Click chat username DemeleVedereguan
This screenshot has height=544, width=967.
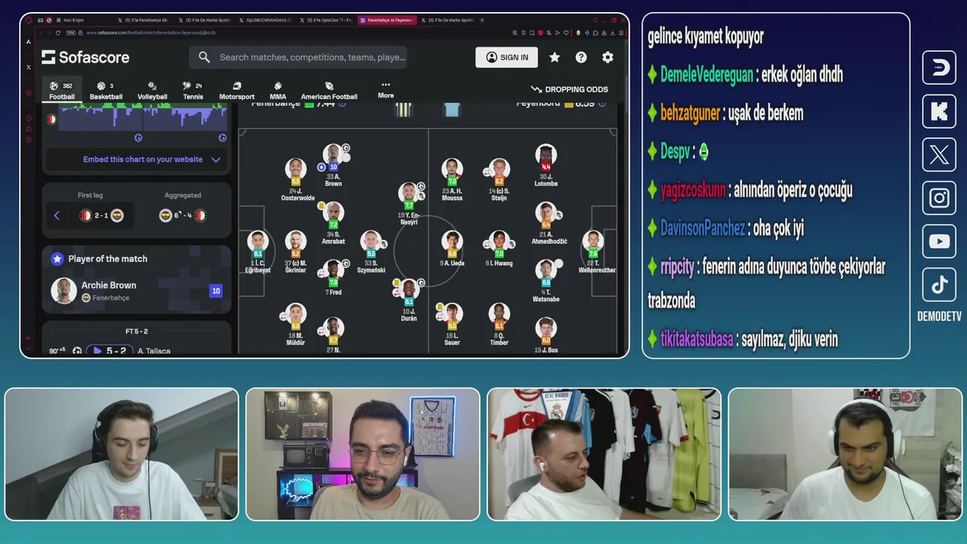pos(706,75)
